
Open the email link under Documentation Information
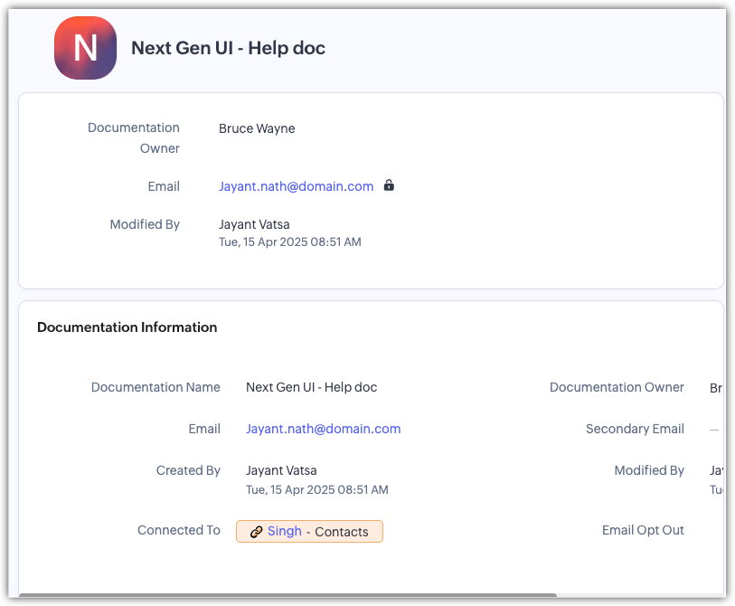323,429
